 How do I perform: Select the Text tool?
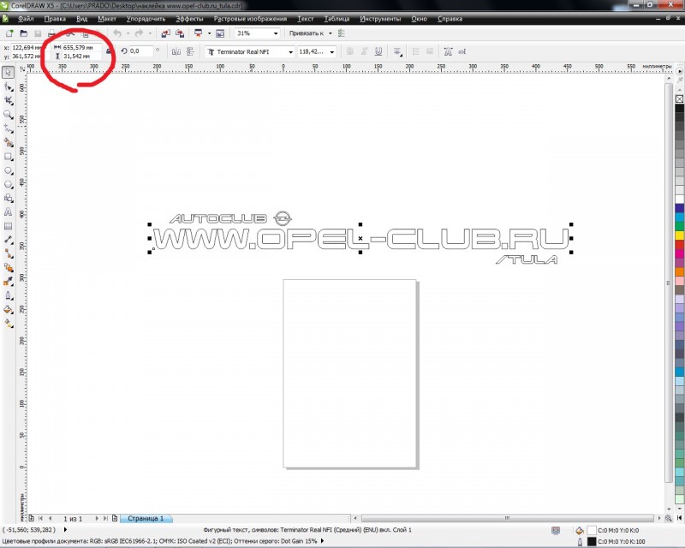click(8, 211)
